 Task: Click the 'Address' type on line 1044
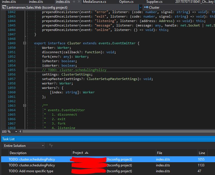pos(166,21)
